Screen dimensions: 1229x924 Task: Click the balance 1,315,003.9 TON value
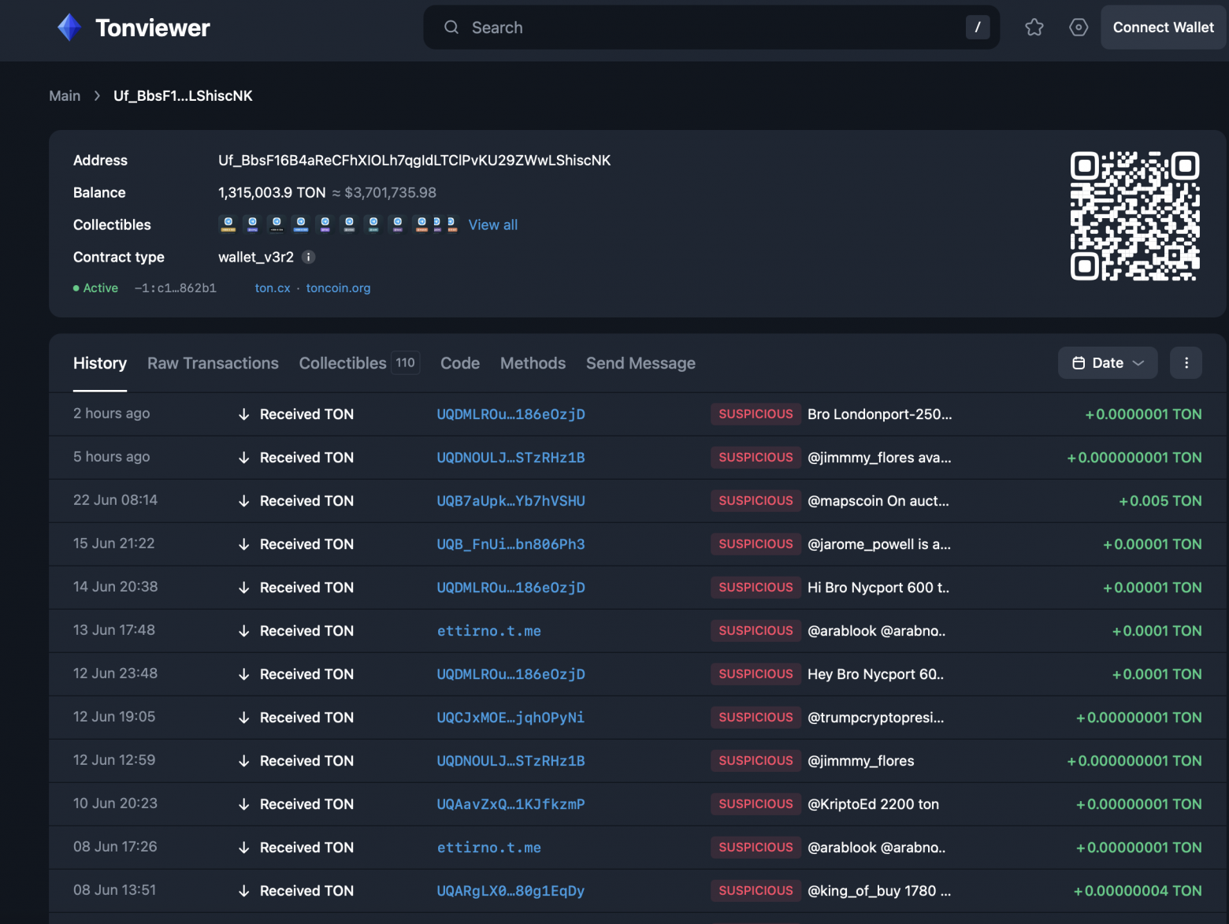point(272,192)
